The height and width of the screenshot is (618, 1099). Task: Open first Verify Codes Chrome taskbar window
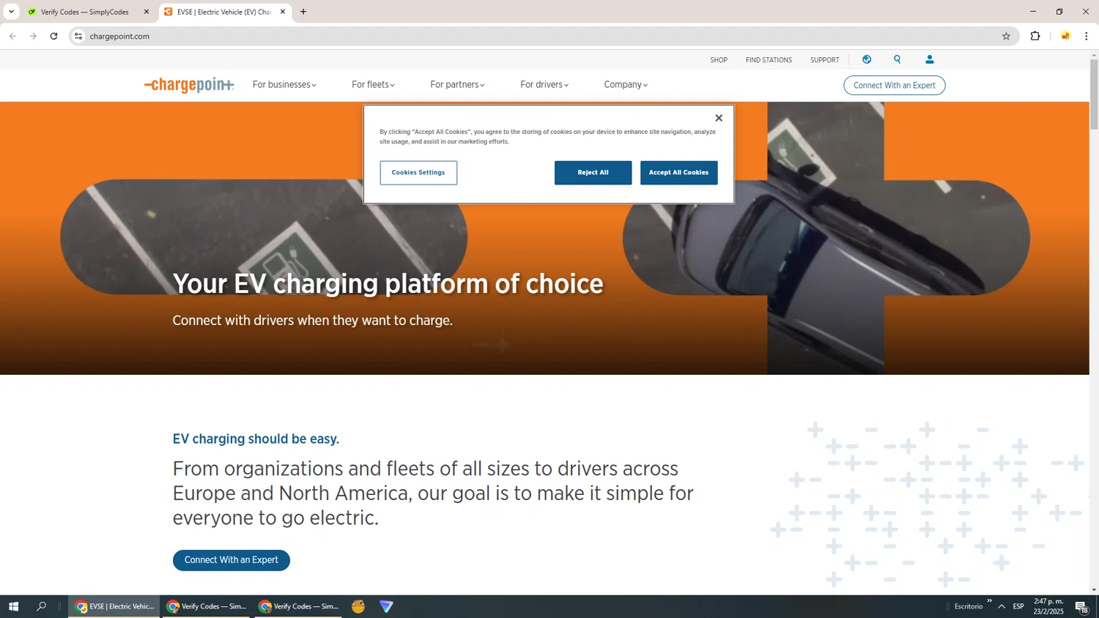point(207,606)
